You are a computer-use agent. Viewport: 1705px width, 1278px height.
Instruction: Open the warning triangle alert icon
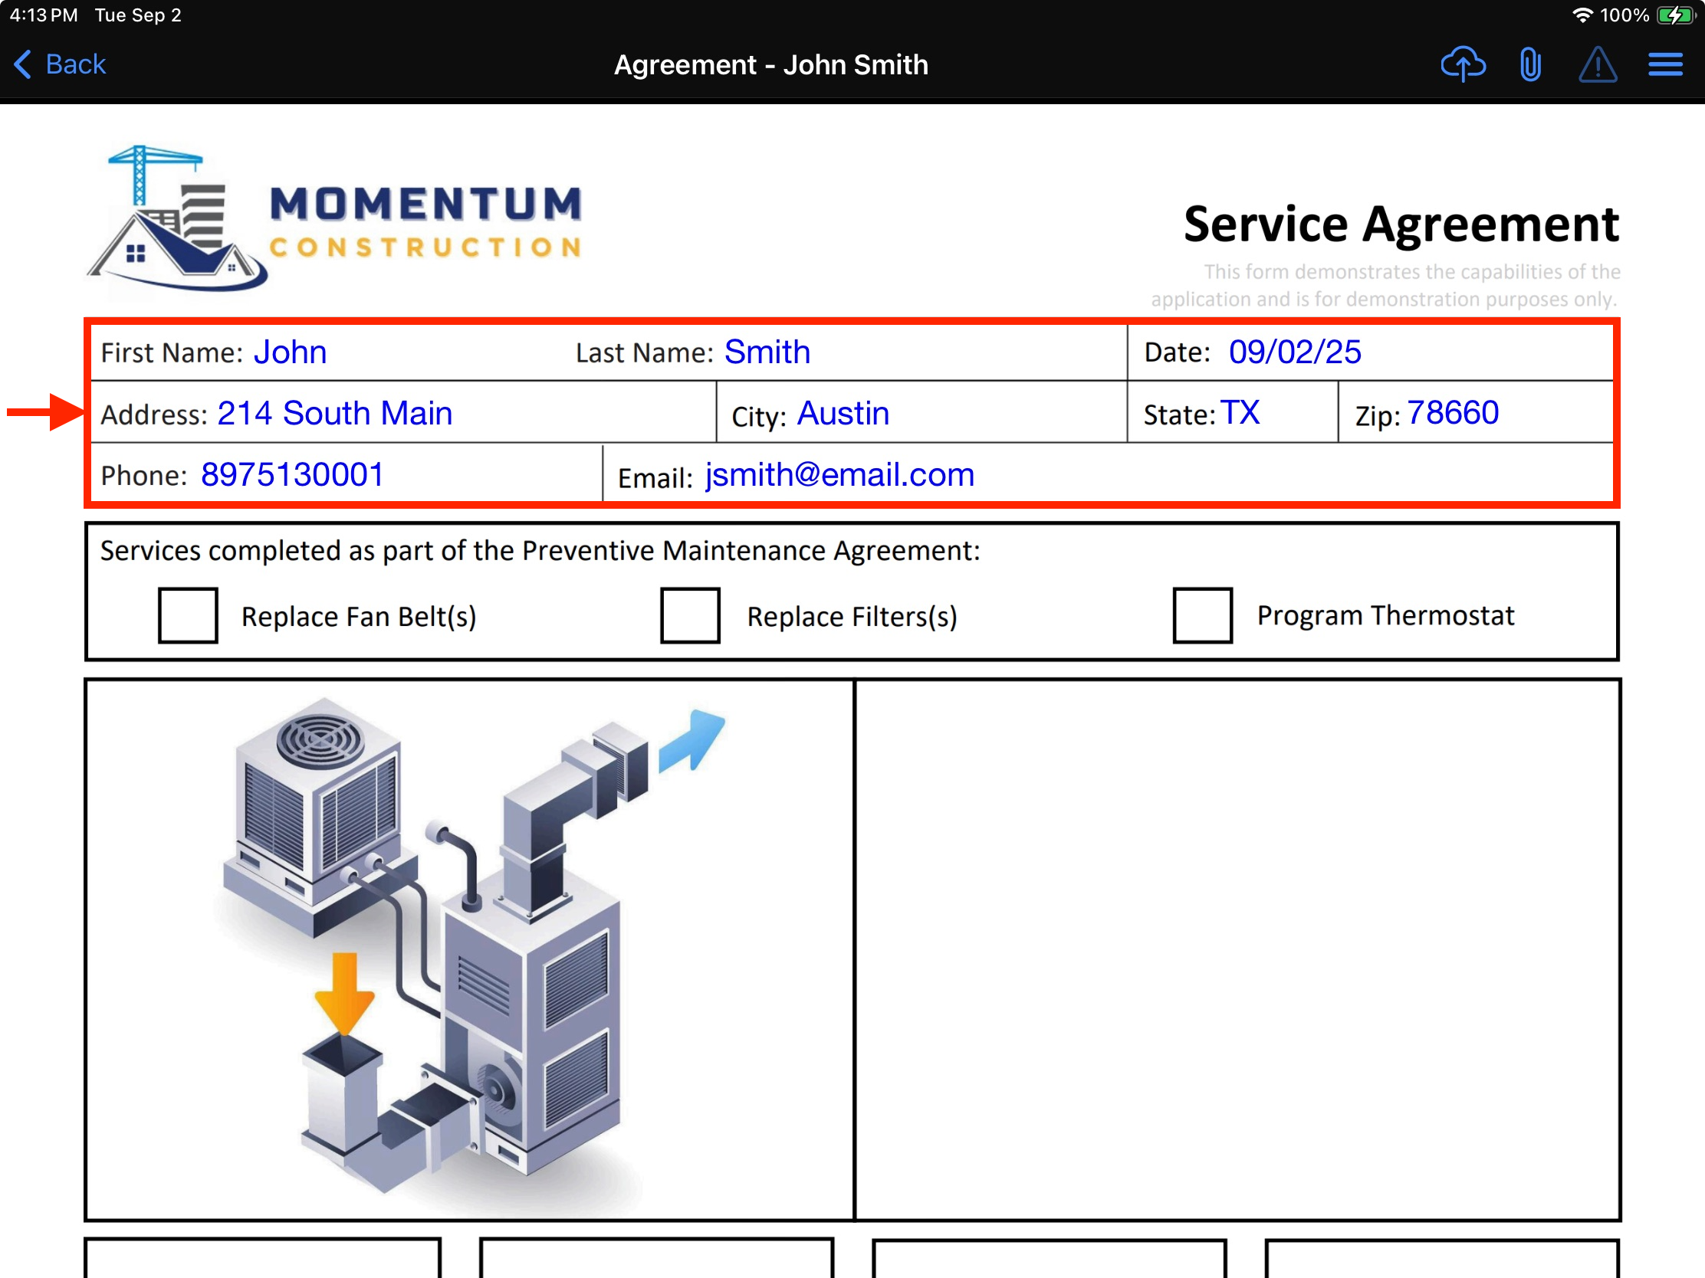1598,64
